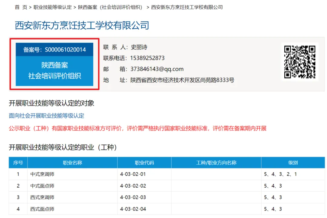The height and width of the screenshot is (218, 327).
Task: Click the company name page heading
Action: [x=82, y=25]
